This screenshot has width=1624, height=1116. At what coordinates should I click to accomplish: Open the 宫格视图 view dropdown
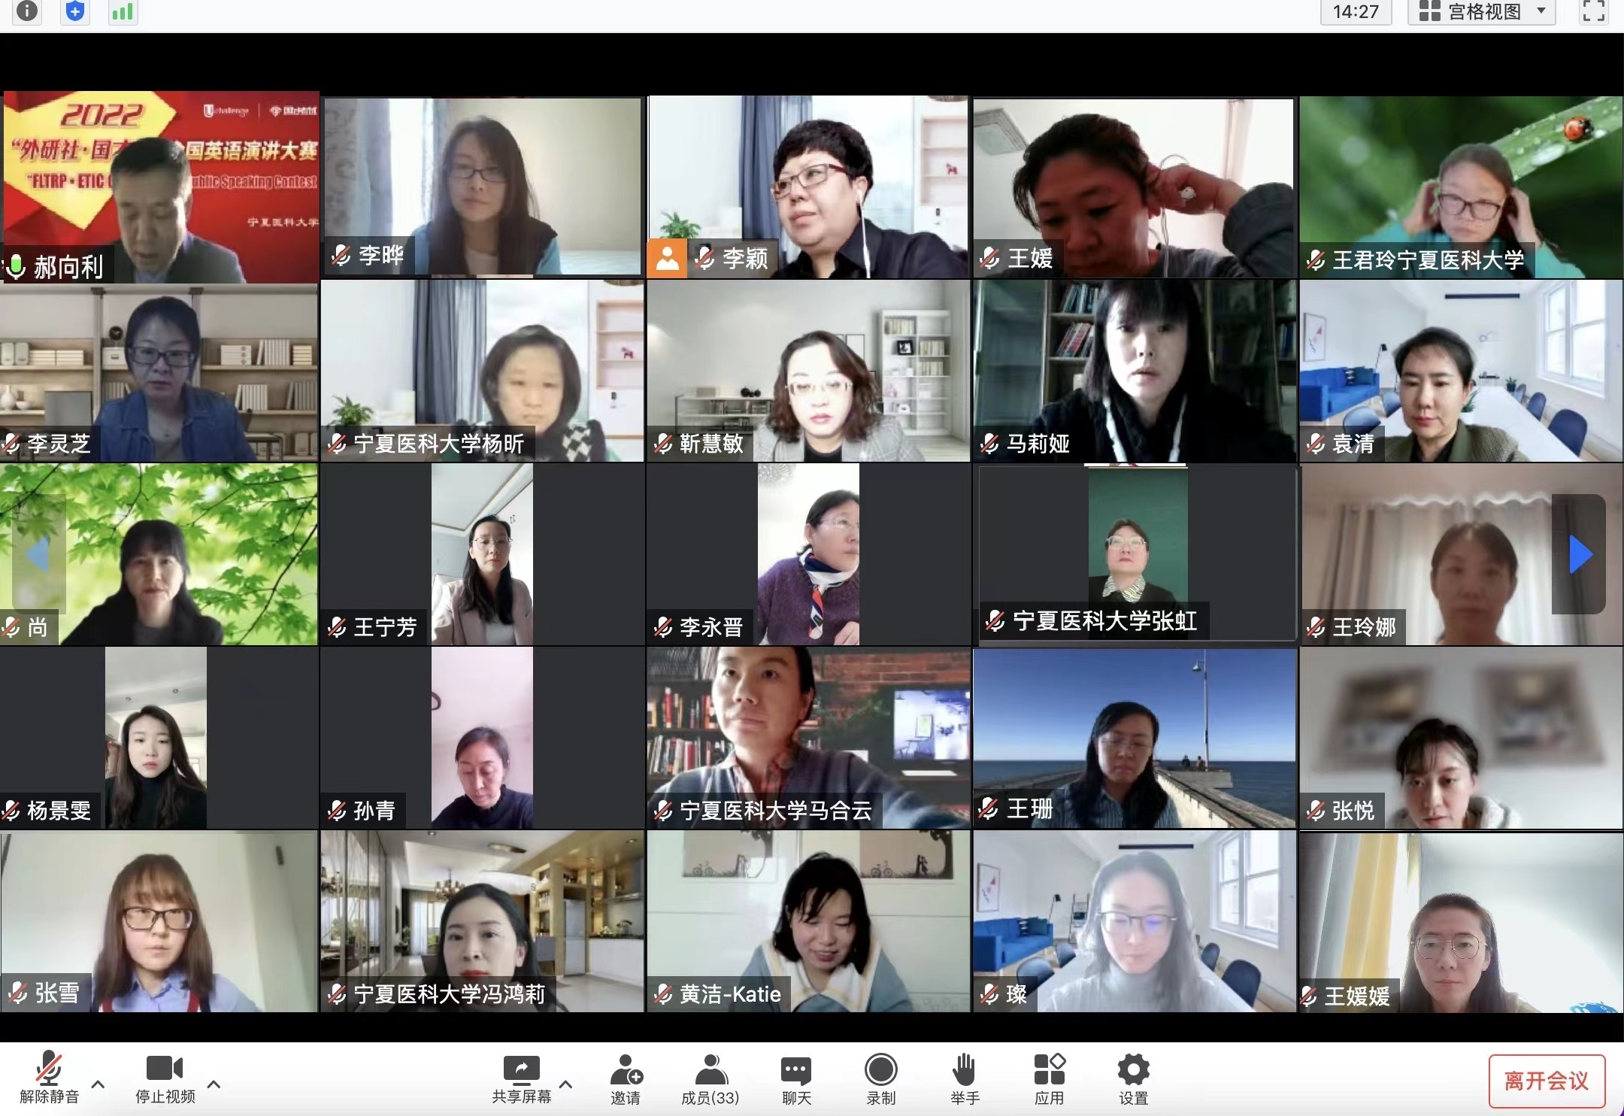click(x=1481, y=11)
